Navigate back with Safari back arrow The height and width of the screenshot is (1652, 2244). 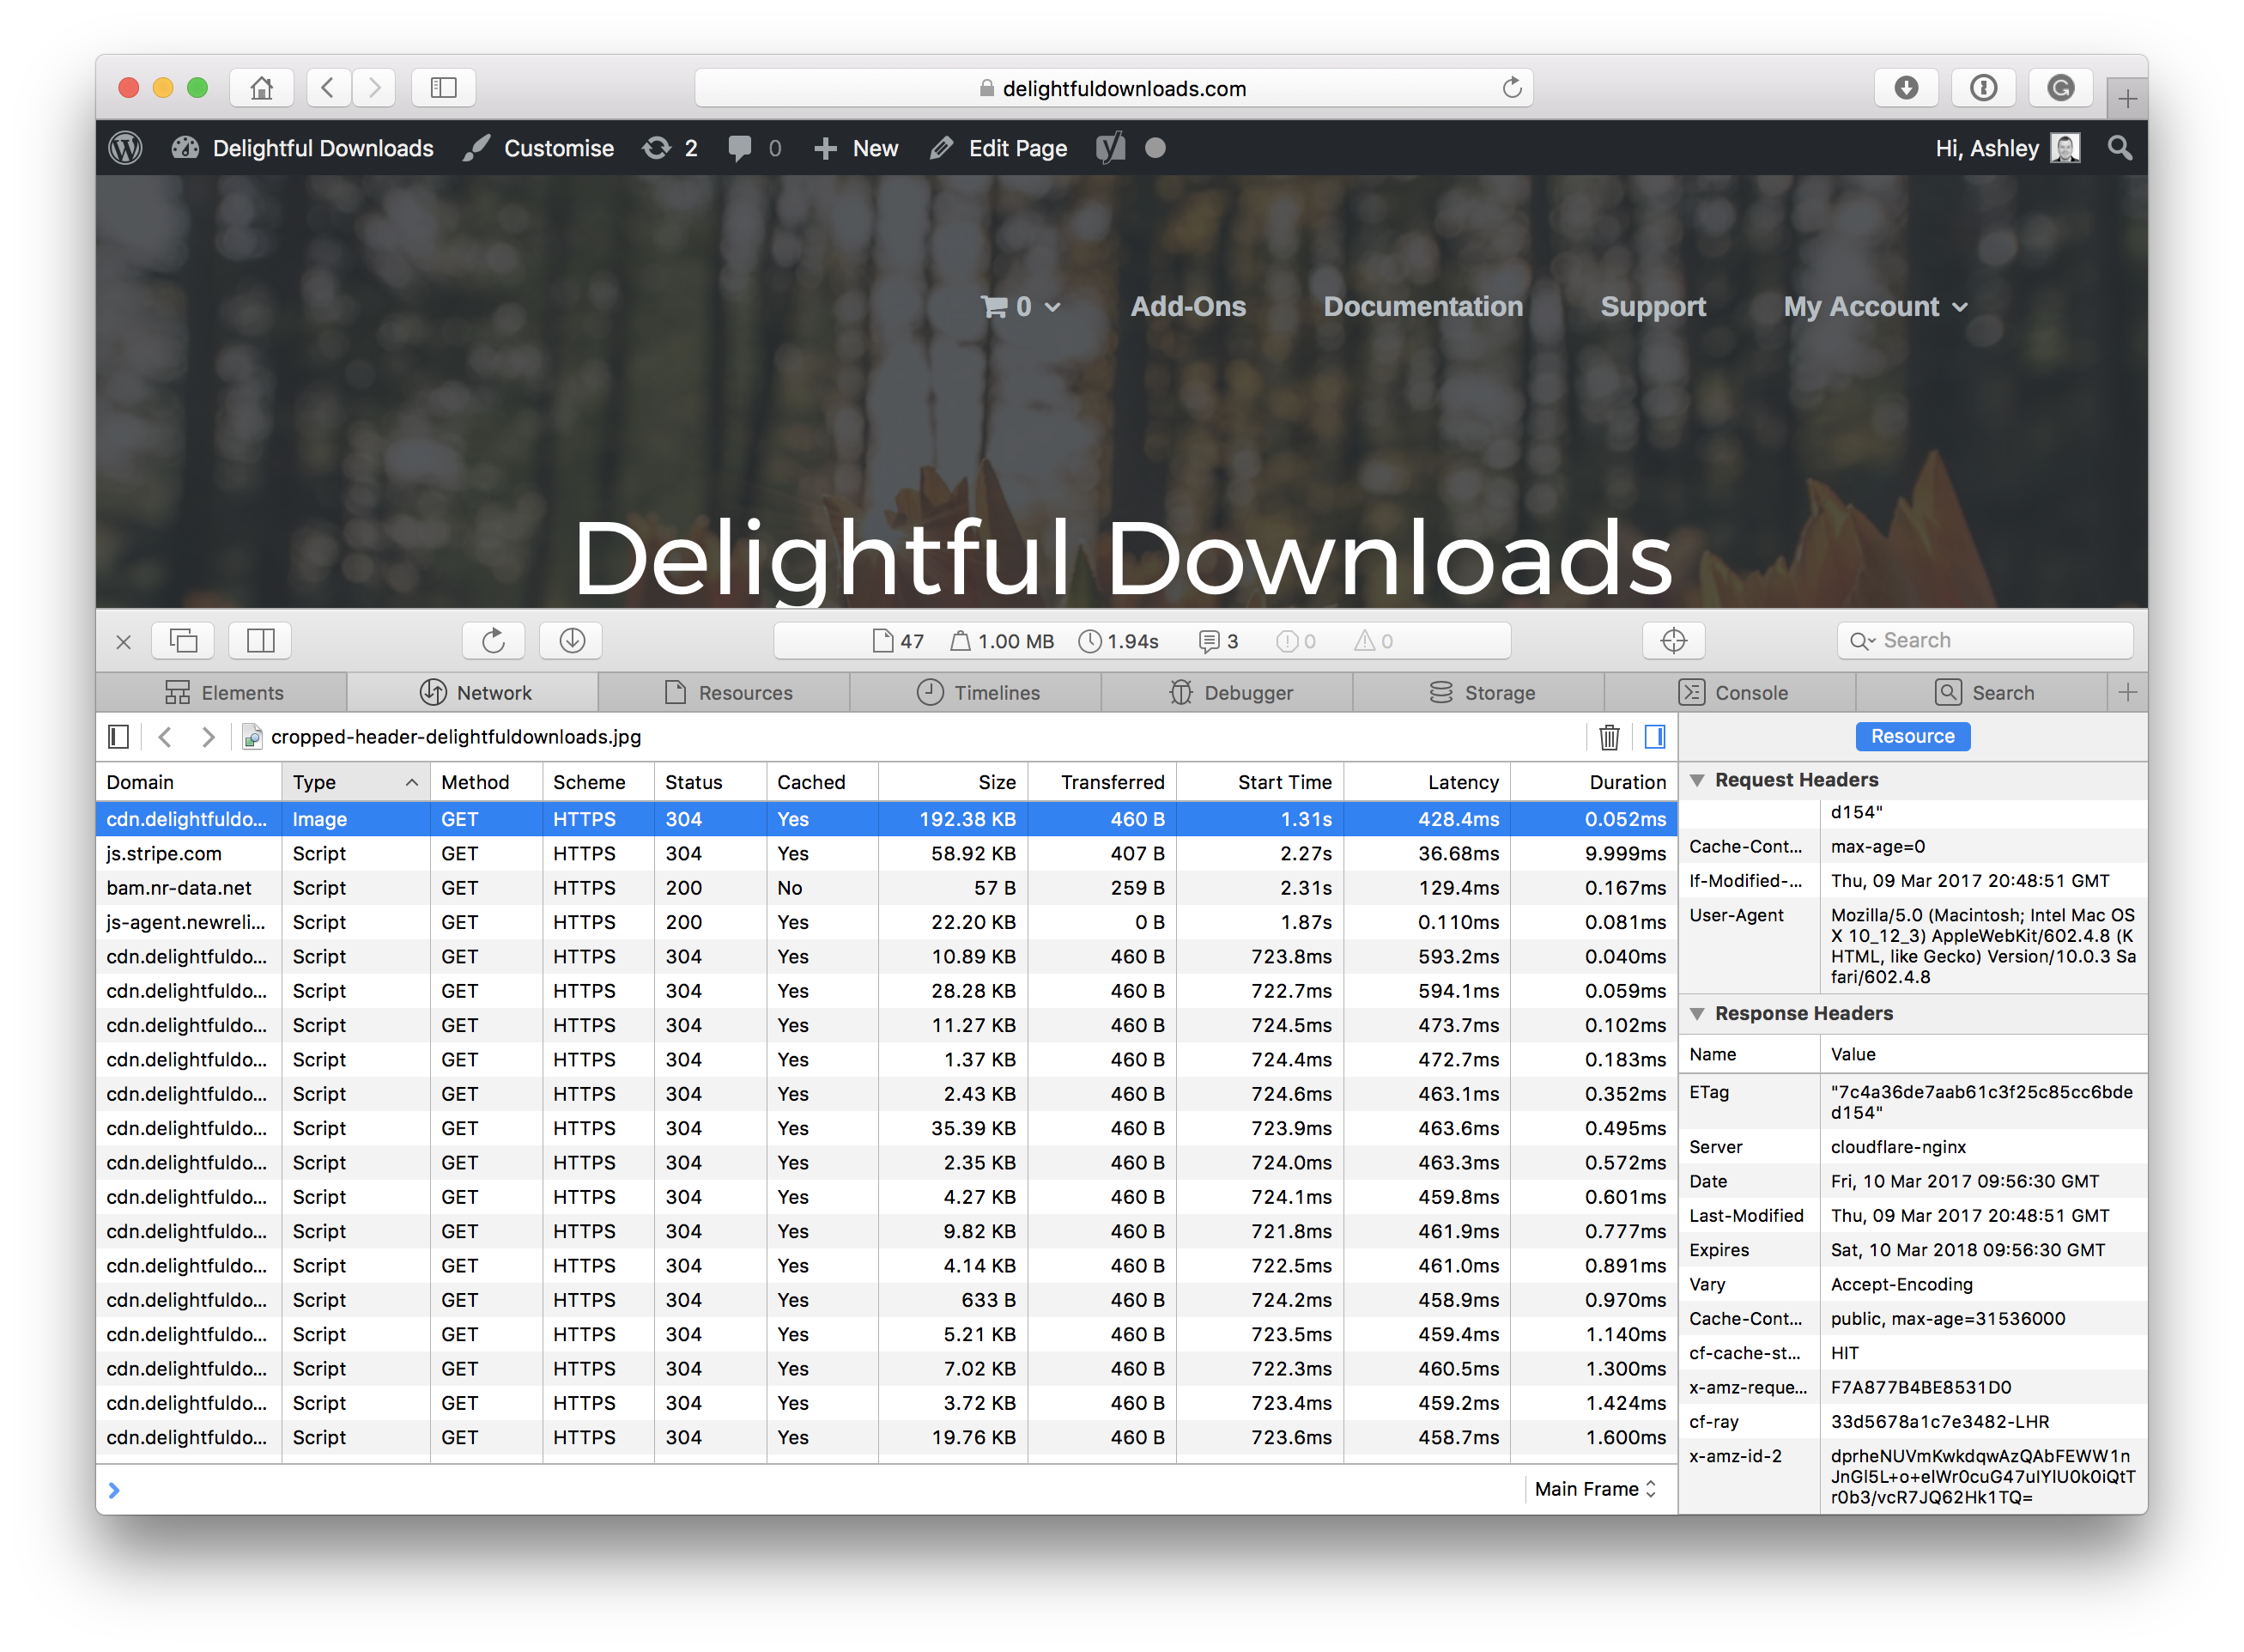[x=328, y=88]
